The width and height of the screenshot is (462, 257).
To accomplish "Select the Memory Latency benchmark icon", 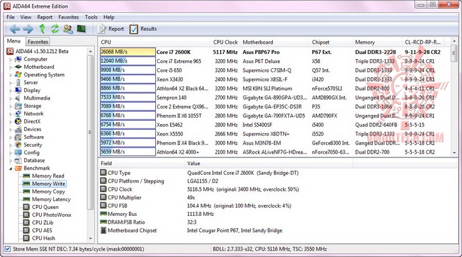I will pyautogui.click(x=26, y=199).
